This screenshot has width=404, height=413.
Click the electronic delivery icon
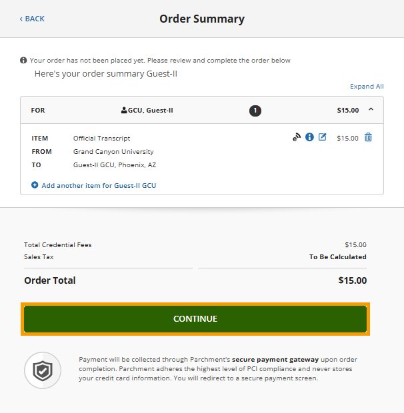pyautogui.click(x=297, y=137)
